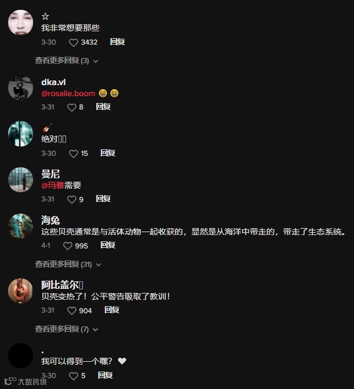Like 阿比盖尔's comment with 904 likes

tap(72, 311)
